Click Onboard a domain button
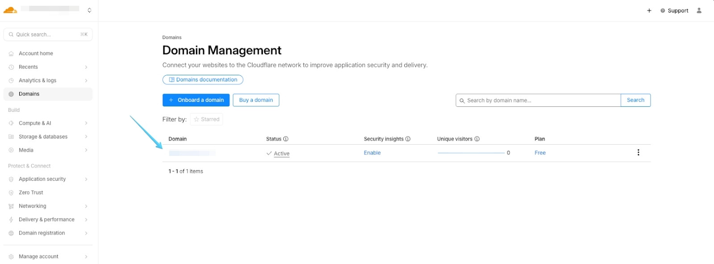Screen dimensions: 714x264 (x=196, y=100)
